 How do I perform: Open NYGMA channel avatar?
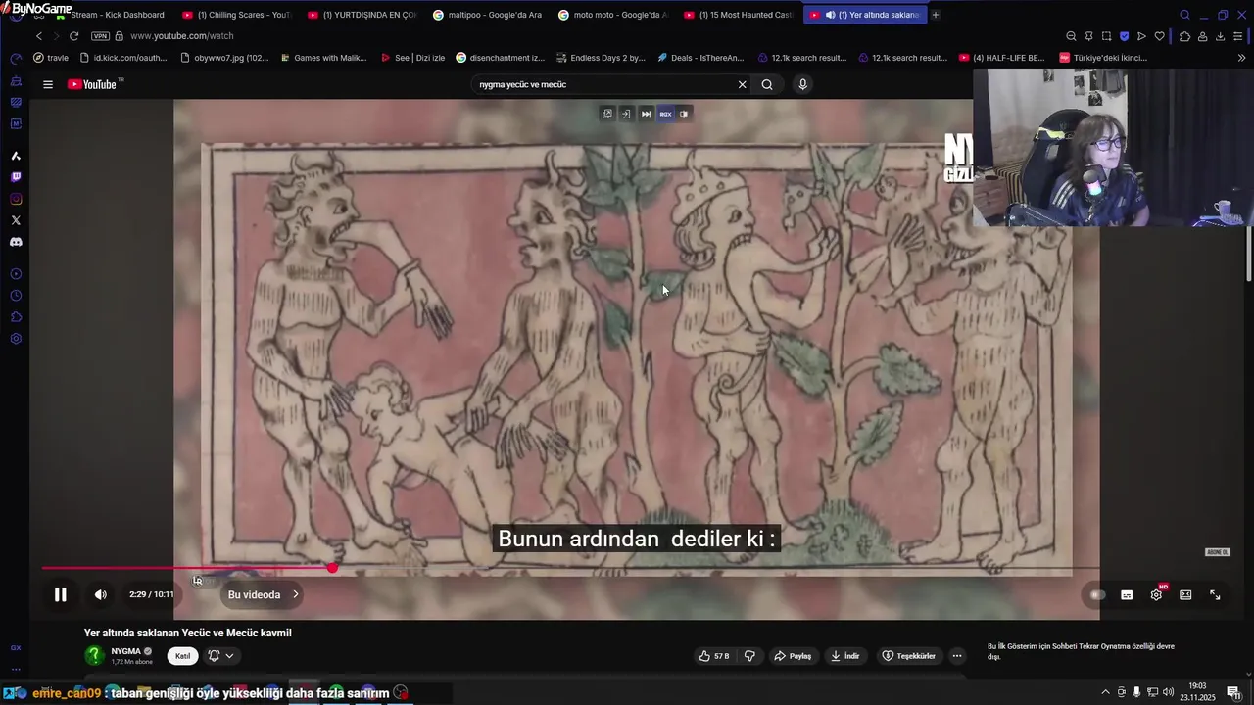[x=94, y=656]
